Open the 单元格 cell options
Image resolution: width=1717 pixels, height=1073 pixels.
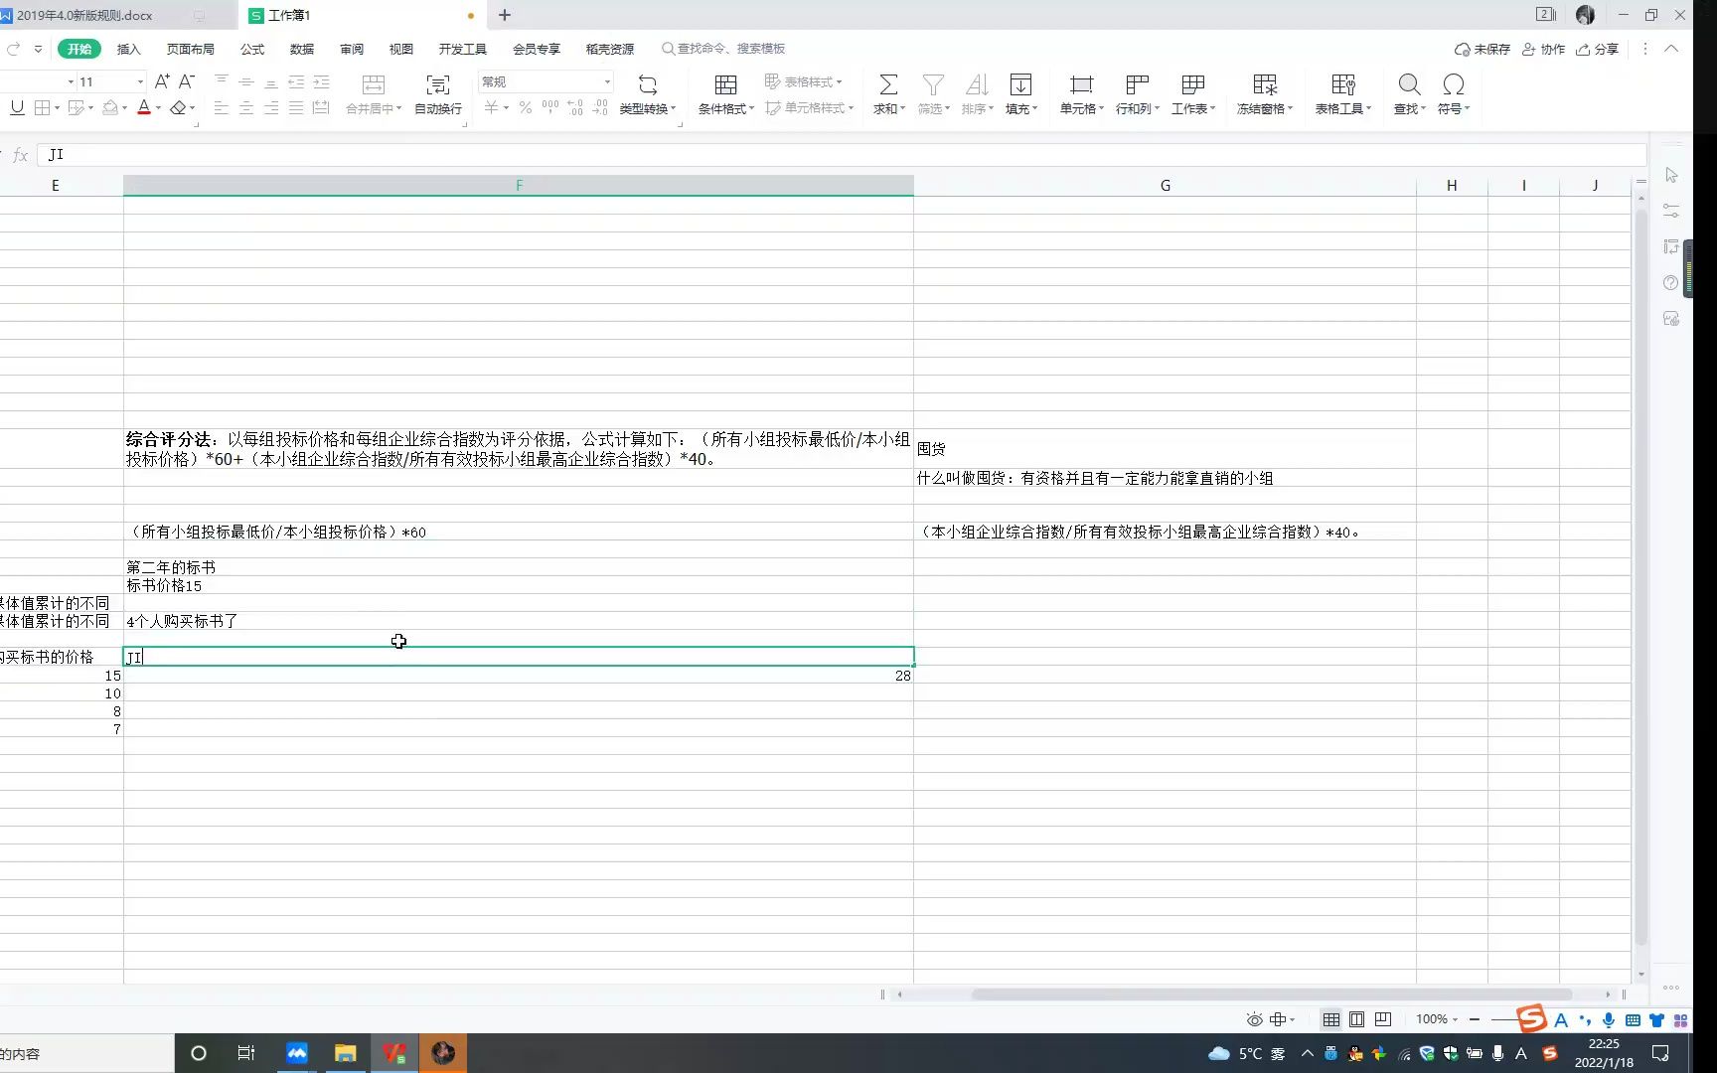pos(1081,94)
